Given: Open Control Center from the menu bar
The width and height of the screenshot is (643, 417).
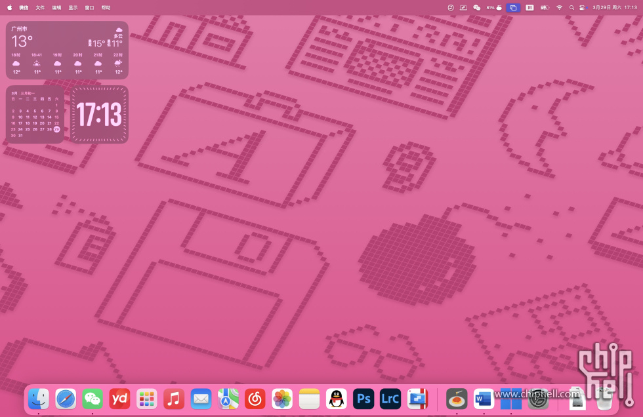Looking at the screenshot, I should (x=583, y=7).
